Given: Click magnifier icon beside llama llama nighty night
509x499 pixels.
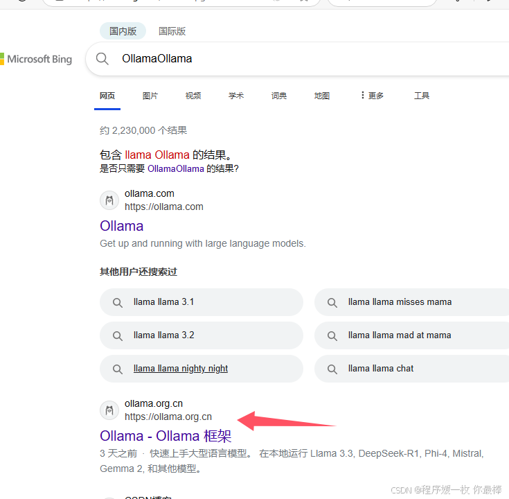Looking at the screenshot, I should pyautogui.click(x=118, y=369).
